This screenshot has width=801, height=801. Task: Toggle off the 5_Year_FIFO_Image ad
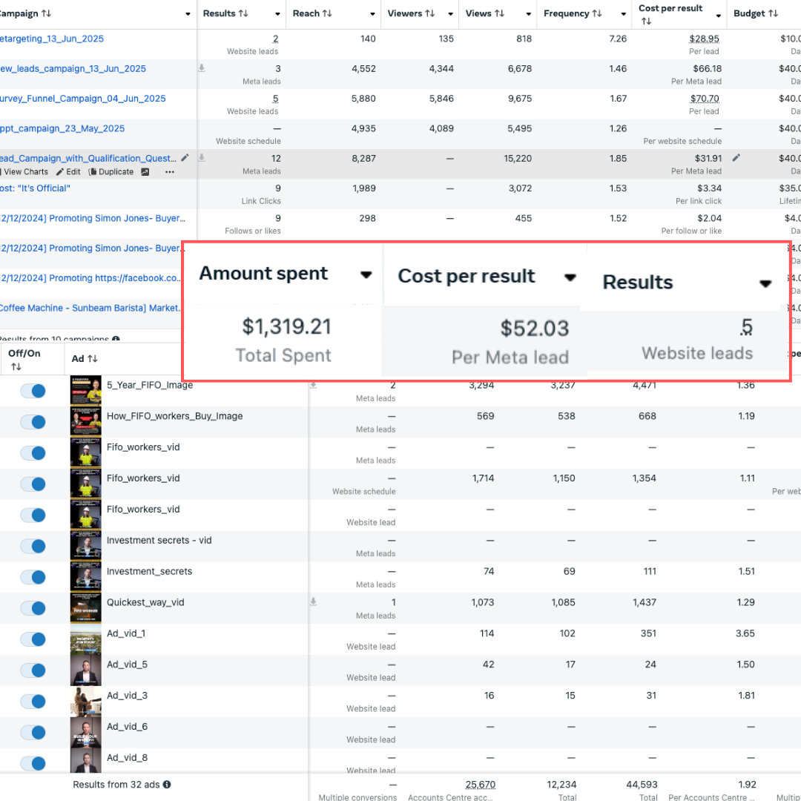pyautogui.click(x=33, y=391)
